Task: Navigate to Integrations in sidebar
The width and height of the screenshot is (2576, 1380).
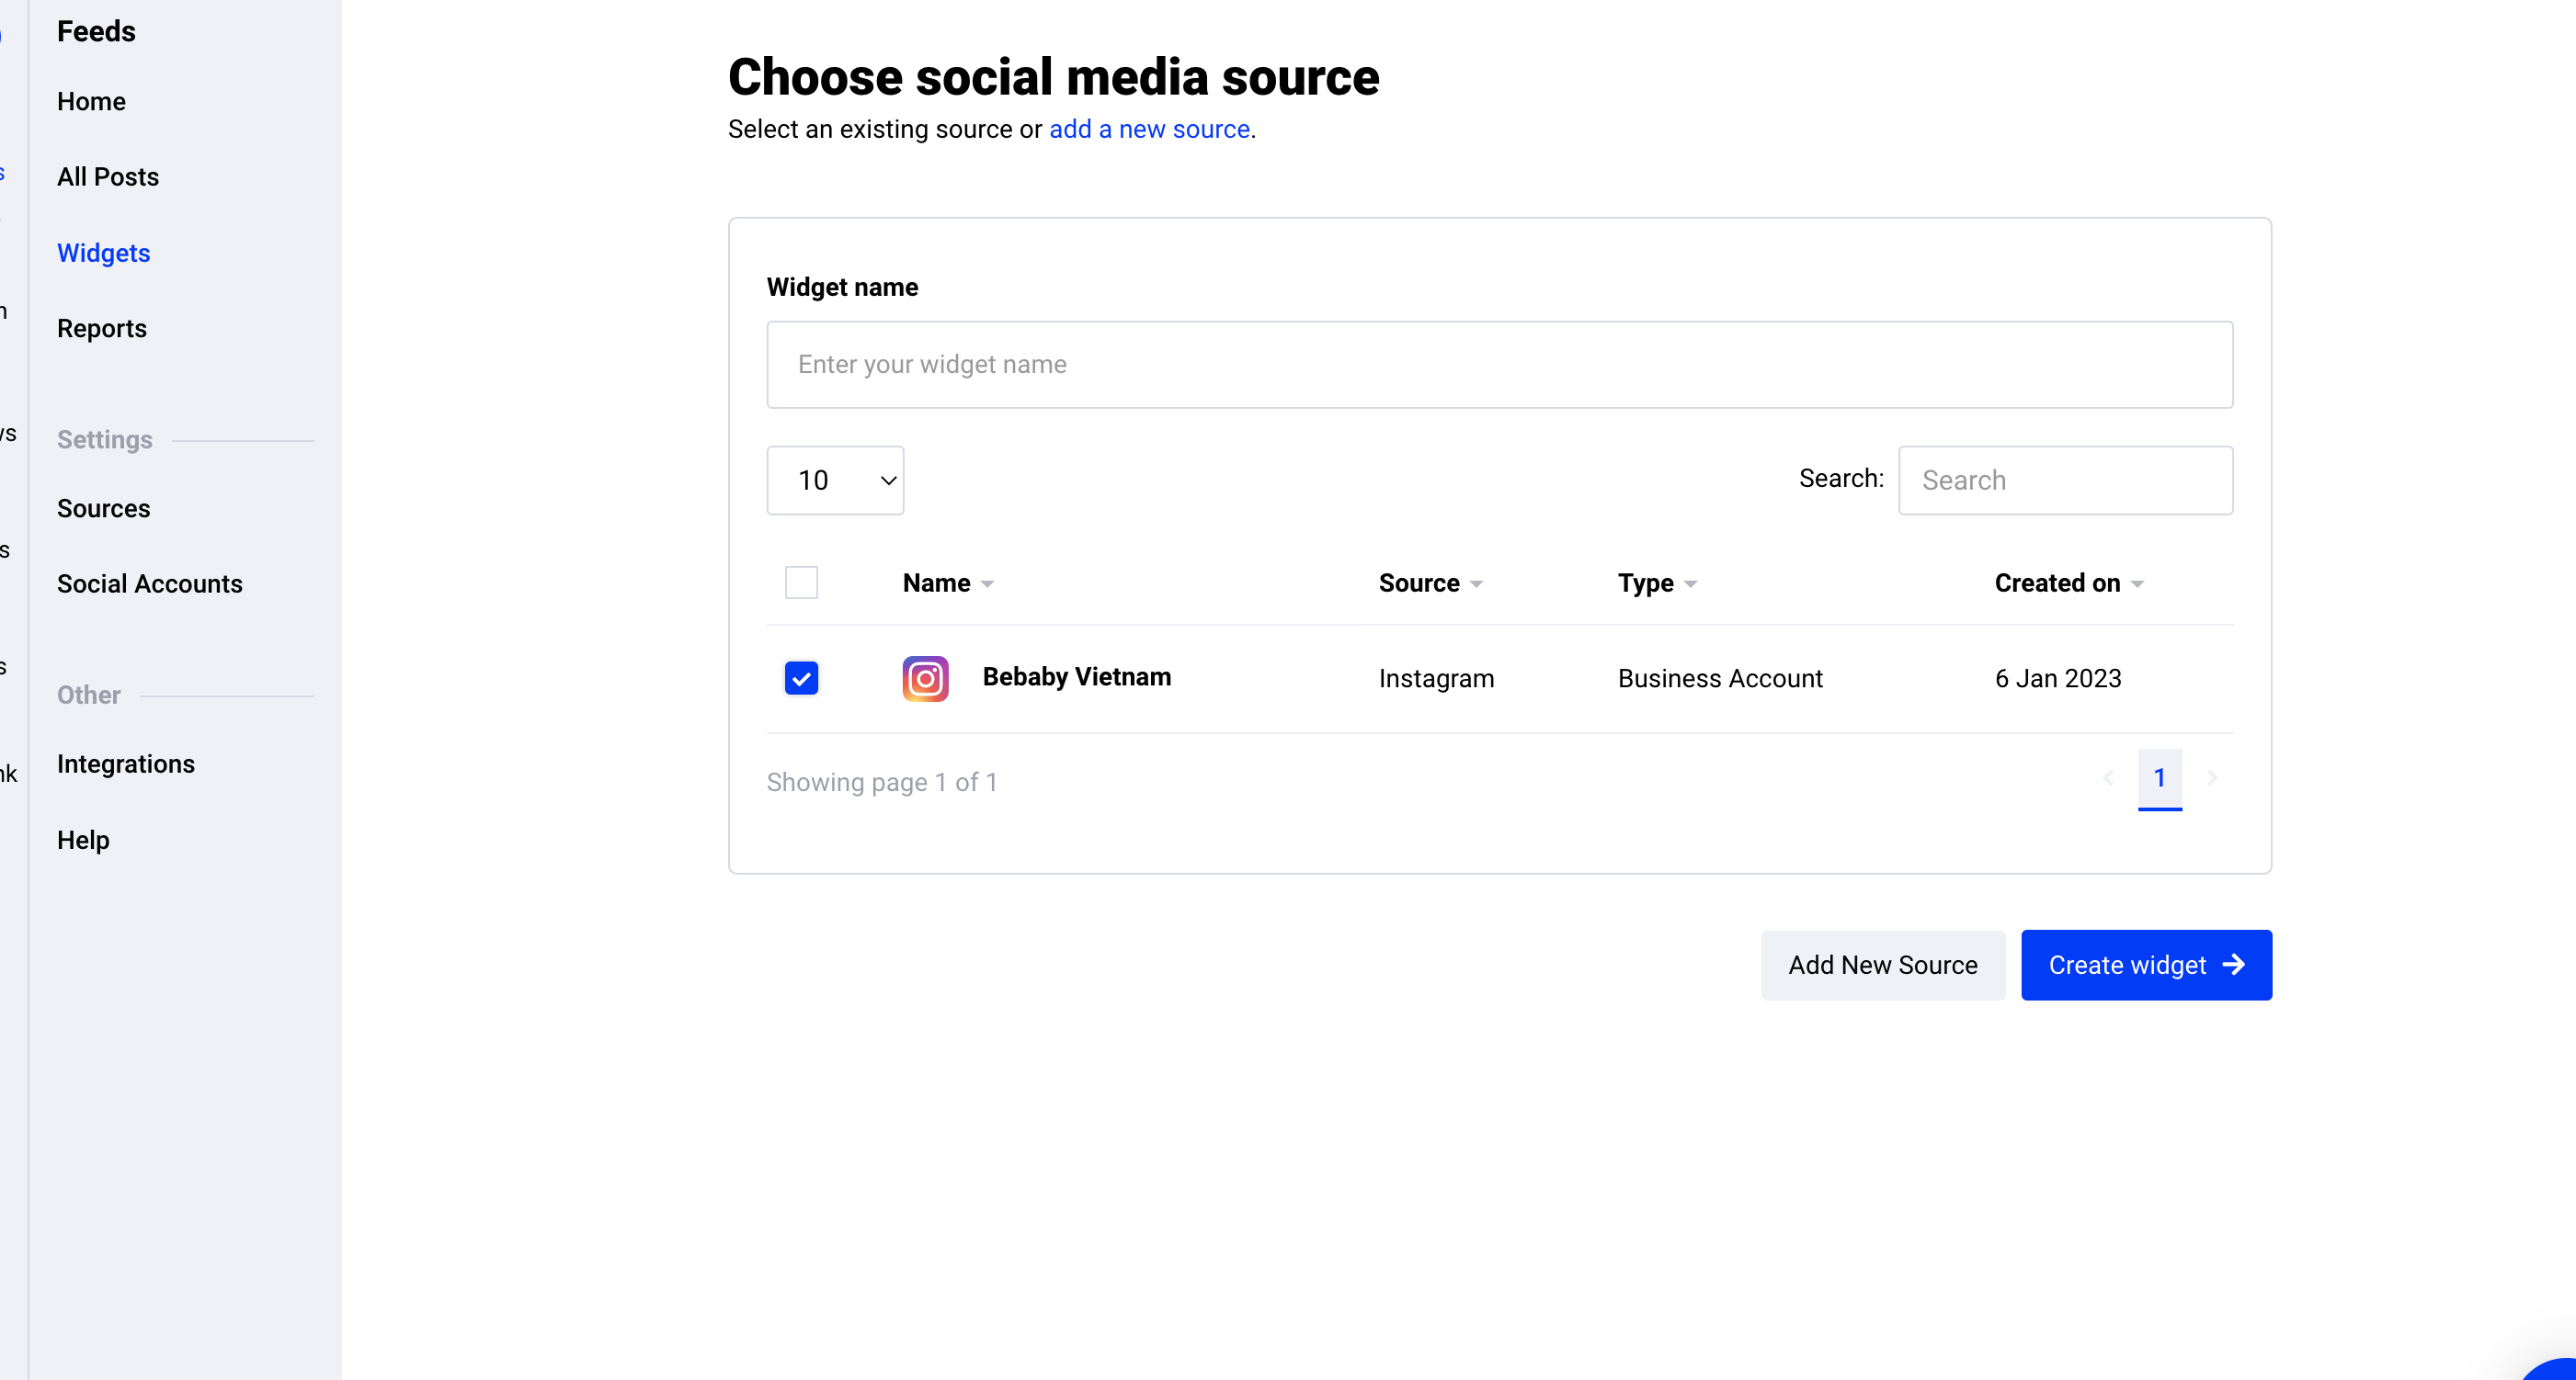Action: click(x=126, y=764)
